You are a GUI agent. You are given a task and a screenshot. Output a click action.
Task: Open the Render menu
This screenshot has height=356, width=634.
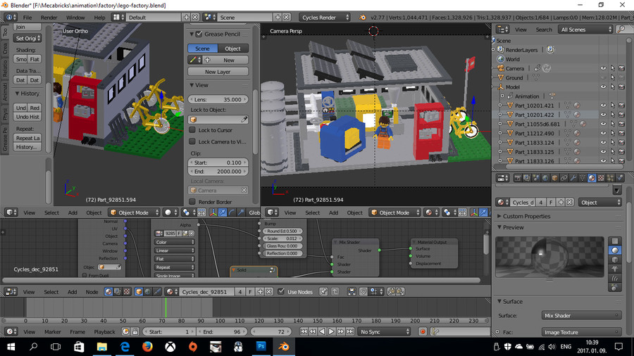click(x=49, y=18)
